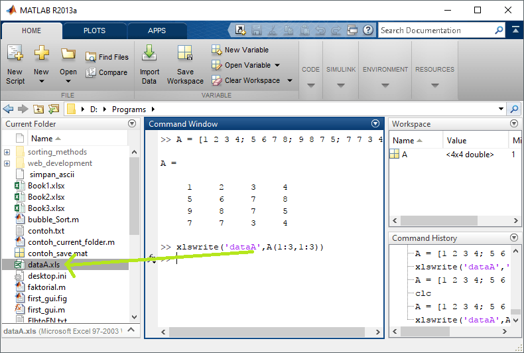Open the Open Variable dropdown arrow

click(277, 65)
